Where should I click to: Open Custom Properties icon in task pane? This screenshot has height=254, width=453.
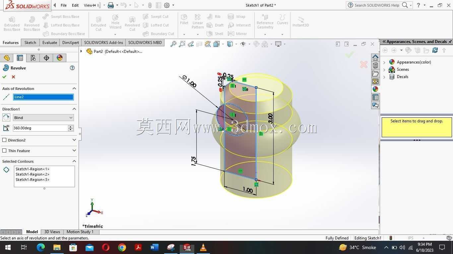375,97
